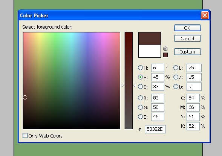Click the right slider arrow on color strip
The width and height of the screenshot is (222, 156).
click(x=135, y=85)
